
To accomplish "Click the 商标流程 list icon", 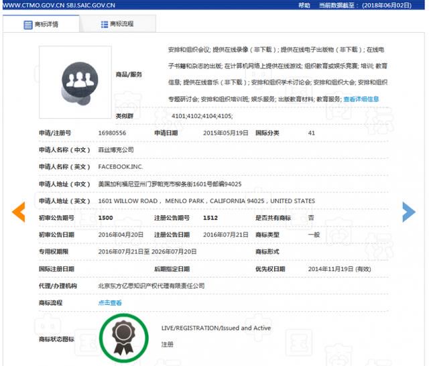I will pos(105,25).
